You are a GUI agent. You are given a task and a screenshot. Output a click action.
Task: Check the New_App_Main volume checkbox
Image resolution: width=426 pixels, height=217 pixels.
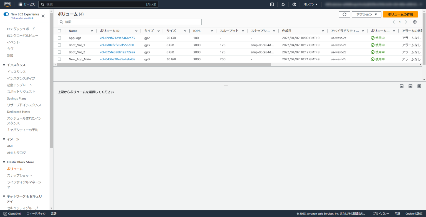[x=59, y=59]
